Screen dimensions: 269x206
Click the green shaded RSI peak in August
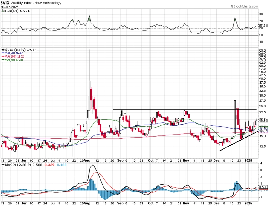89,18
